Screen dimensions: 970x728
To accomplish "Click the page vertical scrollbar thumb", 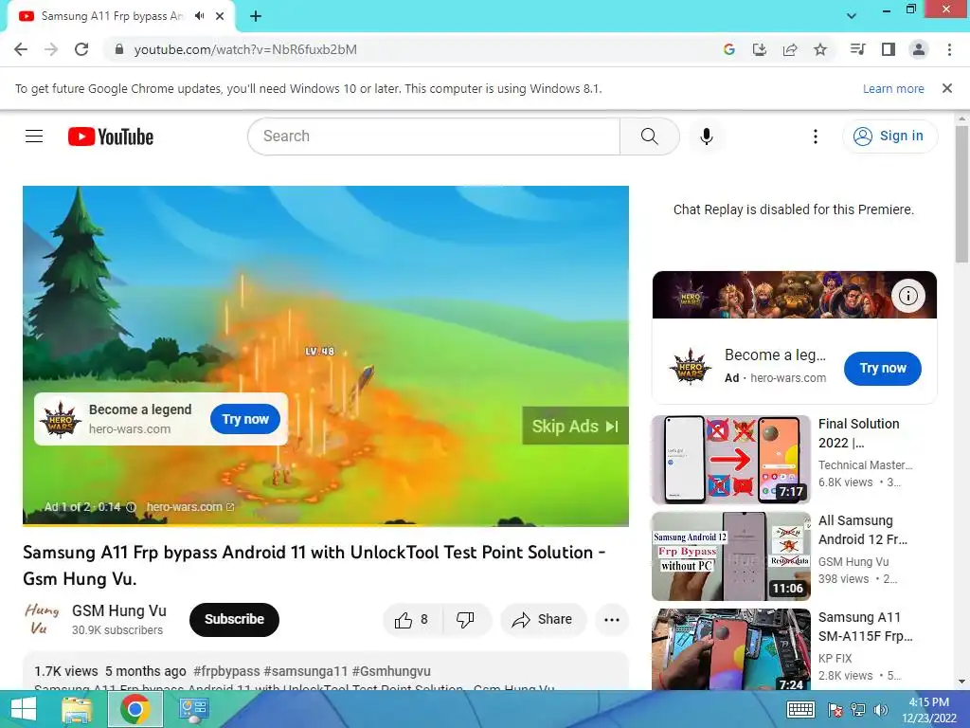I will (961, 194).
